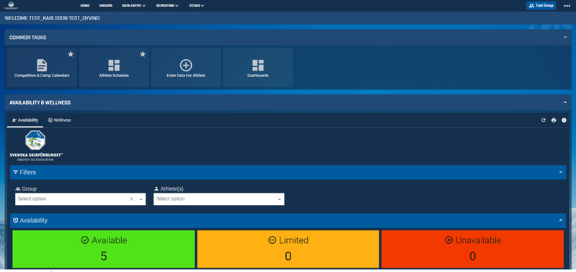Switch to the Wellness tab
Image resolution: width=576 pixels, height=272 pixels.
60,120
